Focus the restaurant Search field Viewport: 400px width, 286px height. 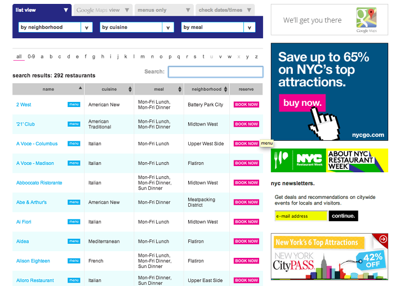(x=216, y=72)
